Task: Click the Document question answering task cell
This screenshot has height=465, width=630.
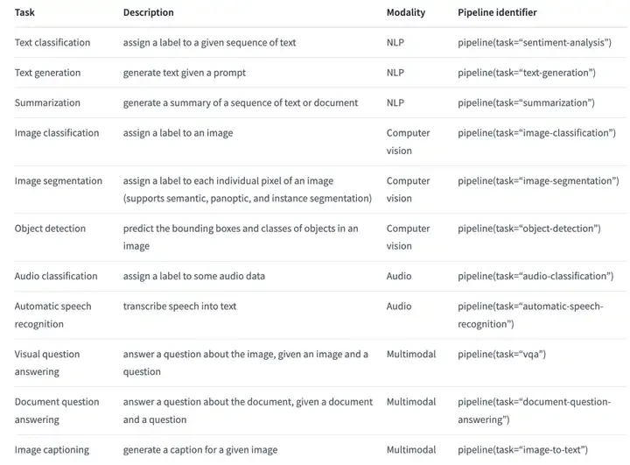Action: tap(57, 411)
